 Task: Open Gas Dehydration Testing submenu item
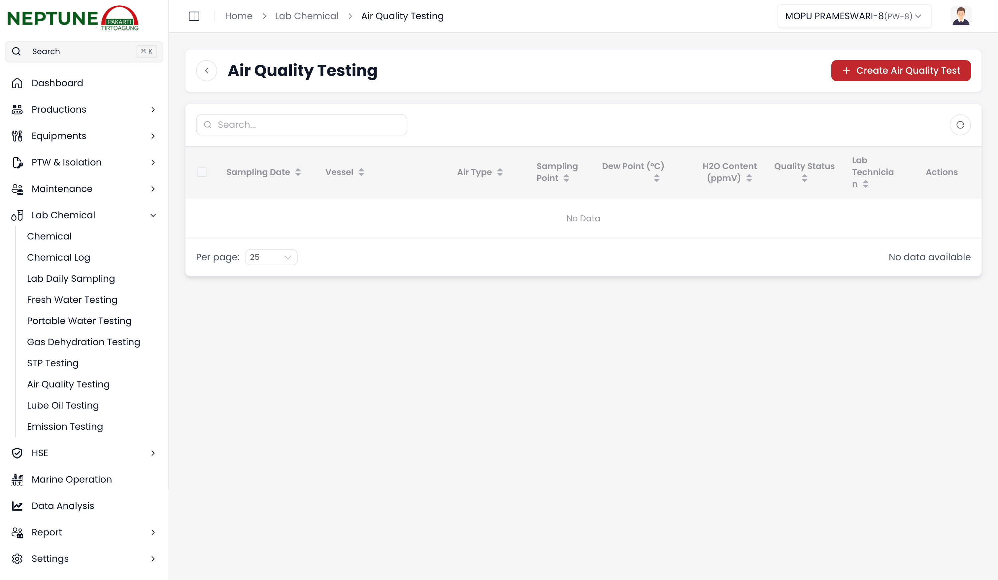(x=83, y=342)
